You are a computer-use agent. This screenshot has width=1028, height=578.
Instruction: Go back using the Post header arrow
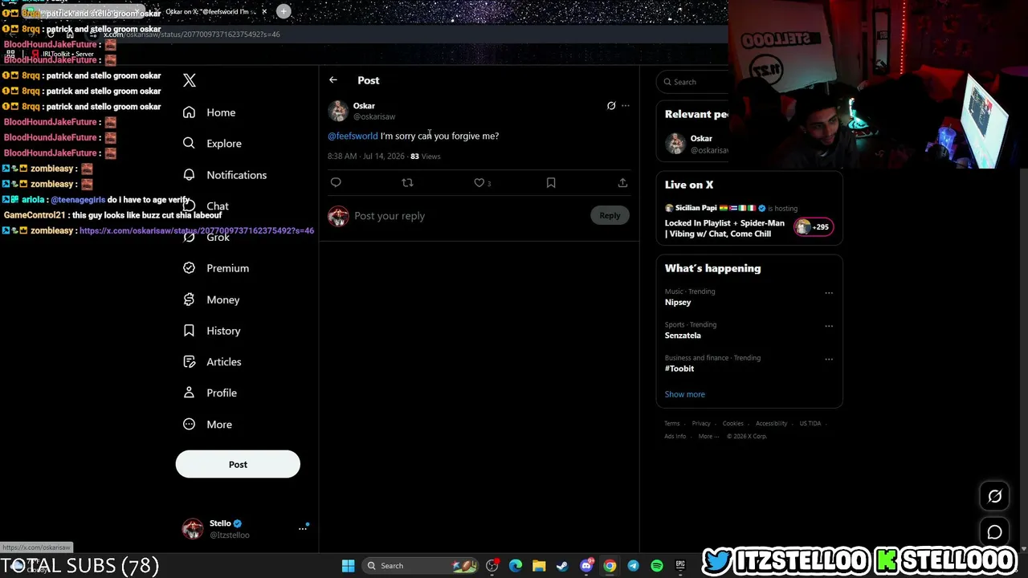(333, 80)
